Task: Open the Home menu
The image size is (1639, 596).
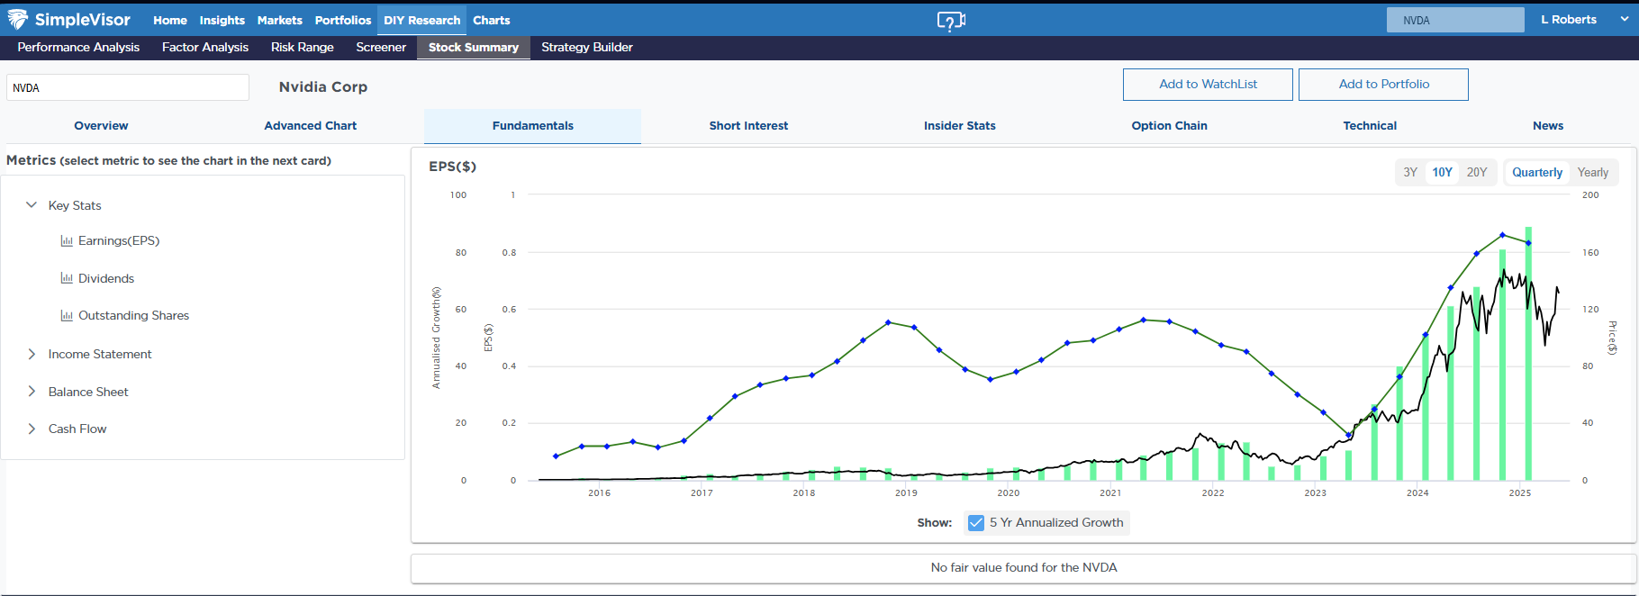Action: (x=170, y=20)
